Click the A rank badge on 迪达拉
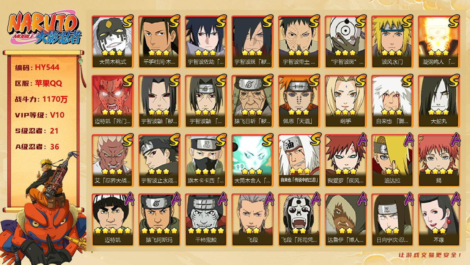This screenshot has width=470, height=265. [x=407, y=139]
